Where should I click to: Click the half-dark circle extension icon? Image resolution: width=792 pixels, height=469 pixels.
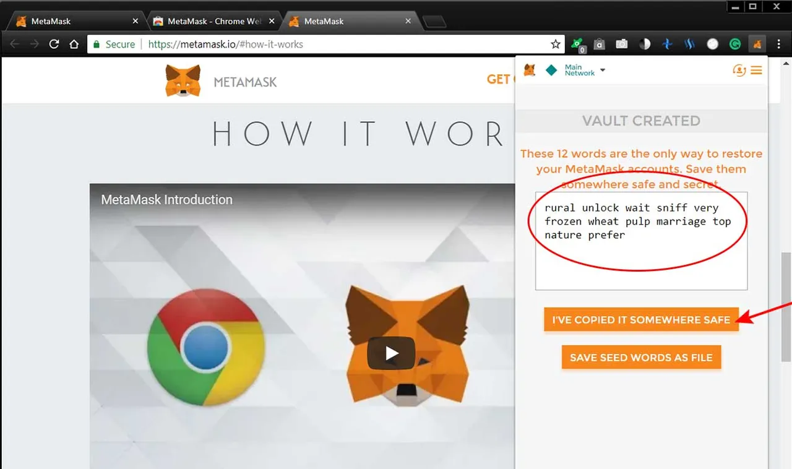[x=645, y=45]
